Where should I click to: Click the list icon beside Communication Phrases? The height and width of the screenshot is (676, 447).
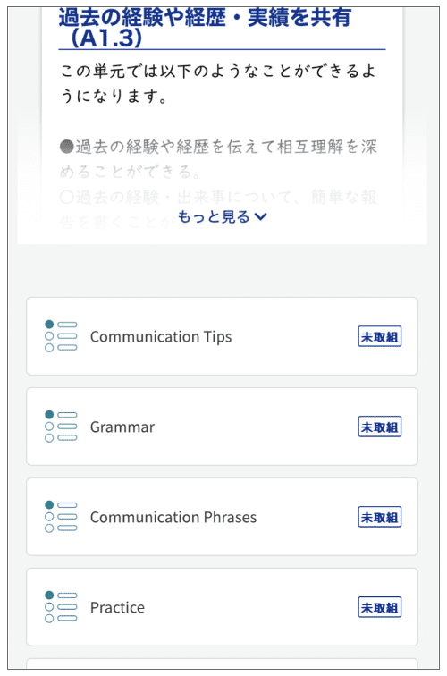coord(61,517)
